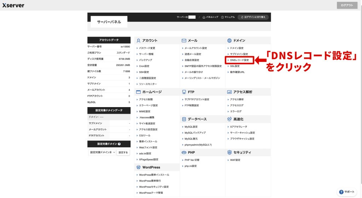Open 簡単インストール
Viewport: 362px width, 198px height.
[148, 141]
